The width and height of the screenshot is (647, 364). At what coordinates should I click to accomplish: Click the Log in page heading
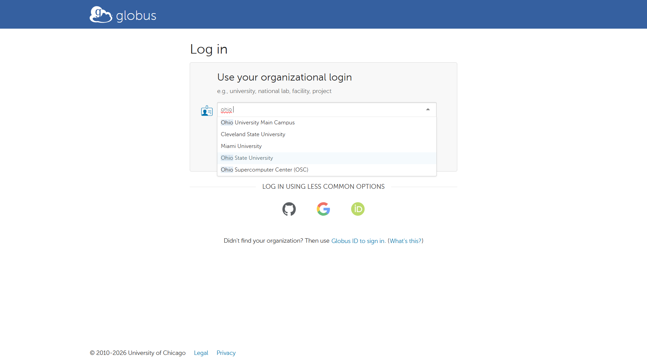[209, 49]
